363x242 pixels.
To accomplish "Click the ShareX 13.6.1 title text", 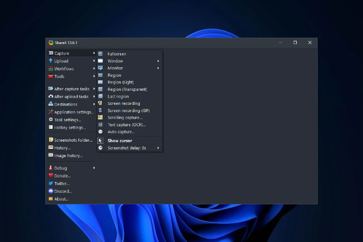I will click(66, 43).
